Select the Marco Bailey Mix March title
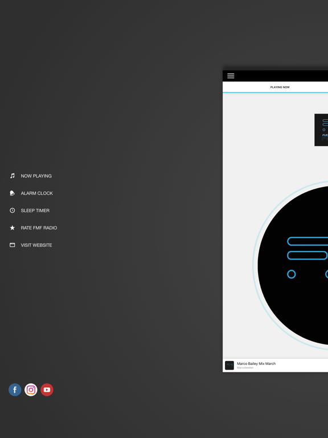This screenshot has width=328, height=438. click(x=256, y=364)
